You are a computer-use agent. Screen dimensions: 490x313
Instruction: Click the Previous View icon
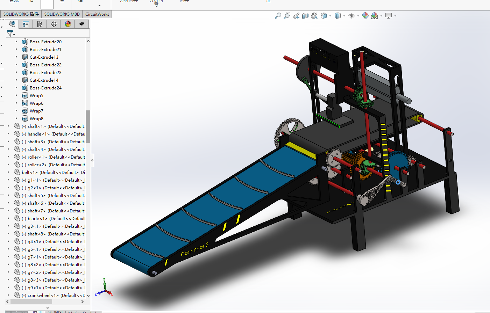pos(296,16)
